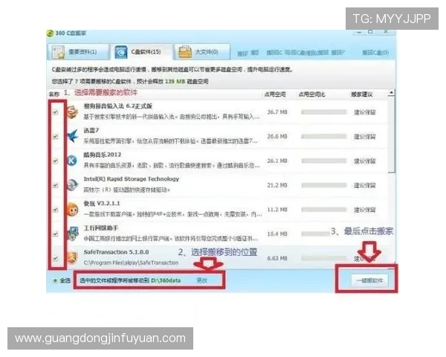Sort by the 搬家建议 column header
Viewport: 446px width, 357px height.
point(362,94)
